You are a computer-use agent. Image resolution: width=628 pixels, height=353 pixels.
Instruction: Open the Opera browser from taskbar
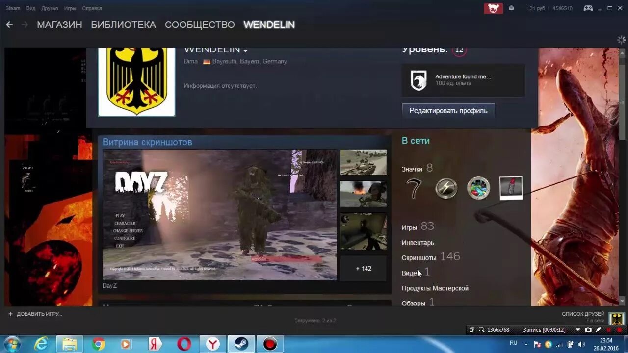point(184,344)
